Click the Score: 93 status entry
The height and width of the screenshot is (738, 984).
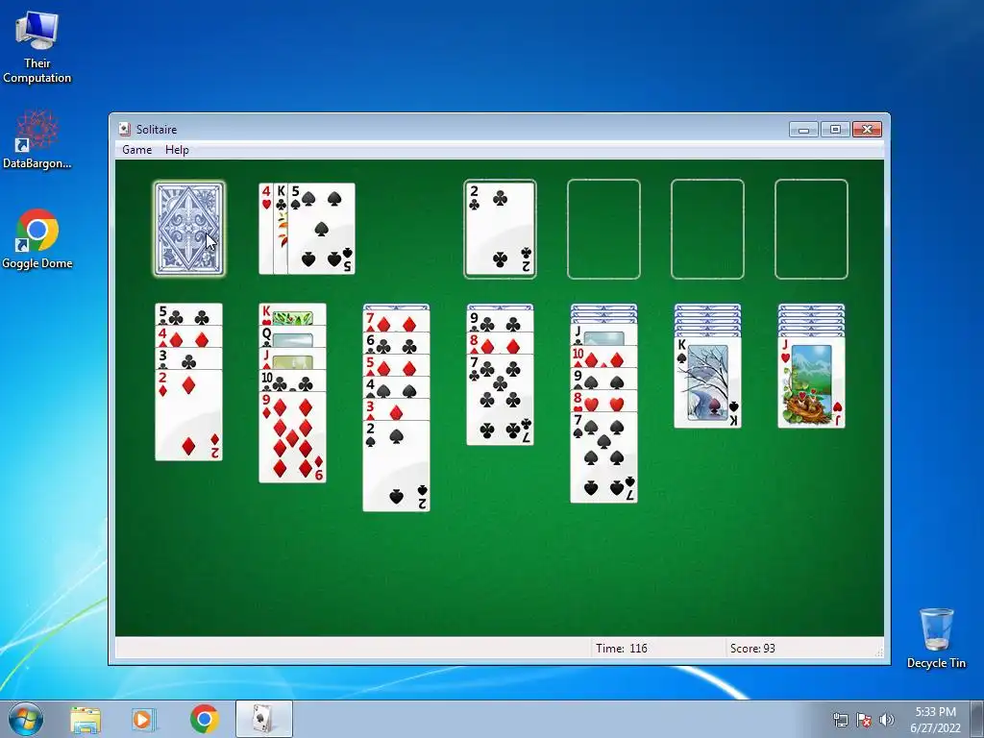coord(752,649)
